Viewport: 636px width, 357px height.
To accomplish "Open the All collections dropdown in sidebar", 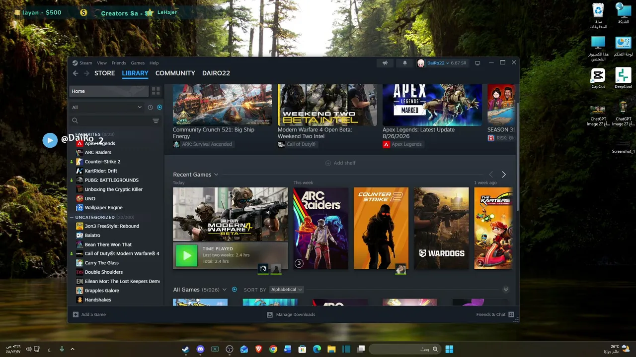I will 106,107.
